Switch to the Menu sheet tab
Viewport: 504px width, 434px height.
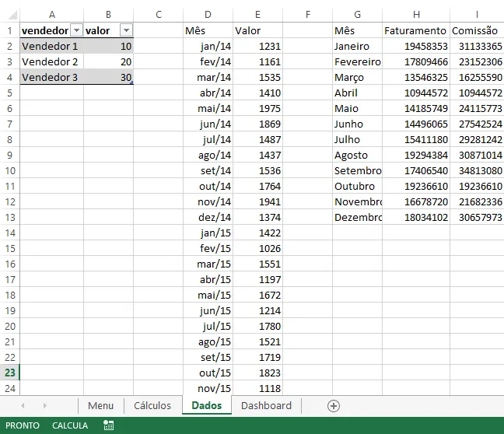[x=100, y=406]
